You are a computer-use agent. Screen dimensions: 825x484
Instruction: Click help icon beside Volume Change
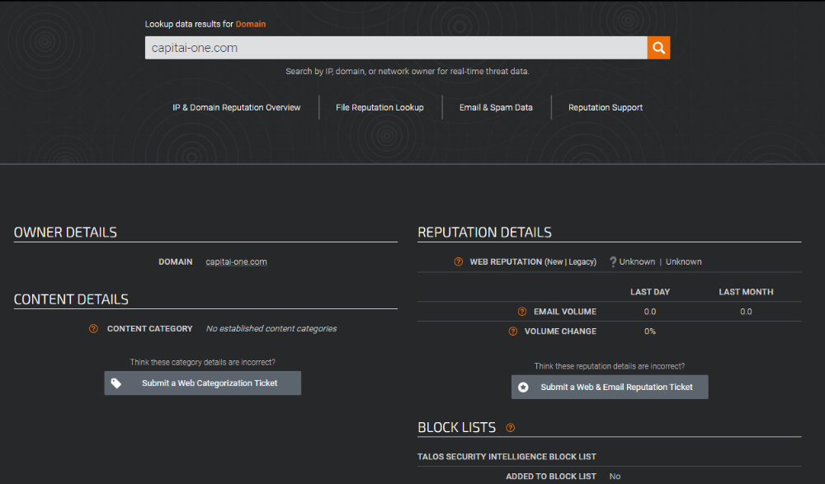coord(513,331)
